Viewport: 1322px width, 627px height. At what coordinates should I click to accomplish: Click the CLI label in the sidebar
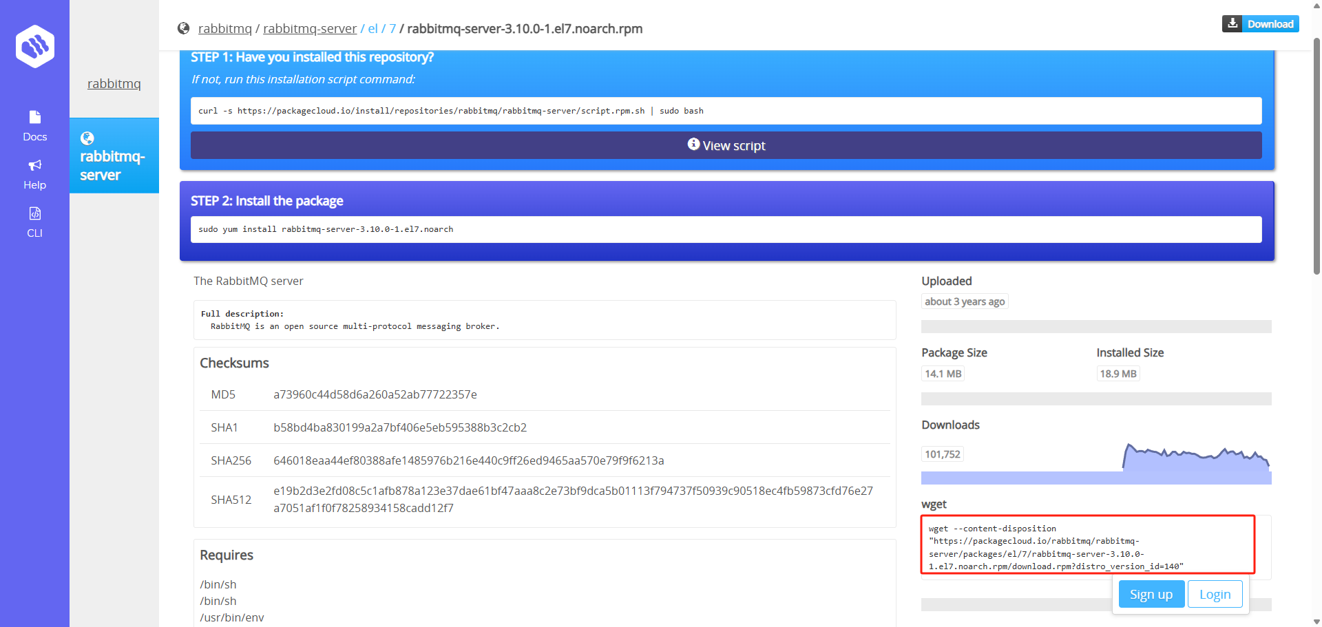point(35,233)
